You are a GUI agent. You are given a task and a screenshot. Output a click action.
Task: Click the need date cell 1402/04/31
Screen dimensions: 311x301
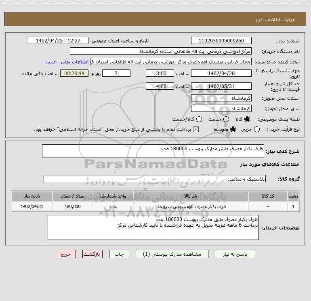coord(32,206)
